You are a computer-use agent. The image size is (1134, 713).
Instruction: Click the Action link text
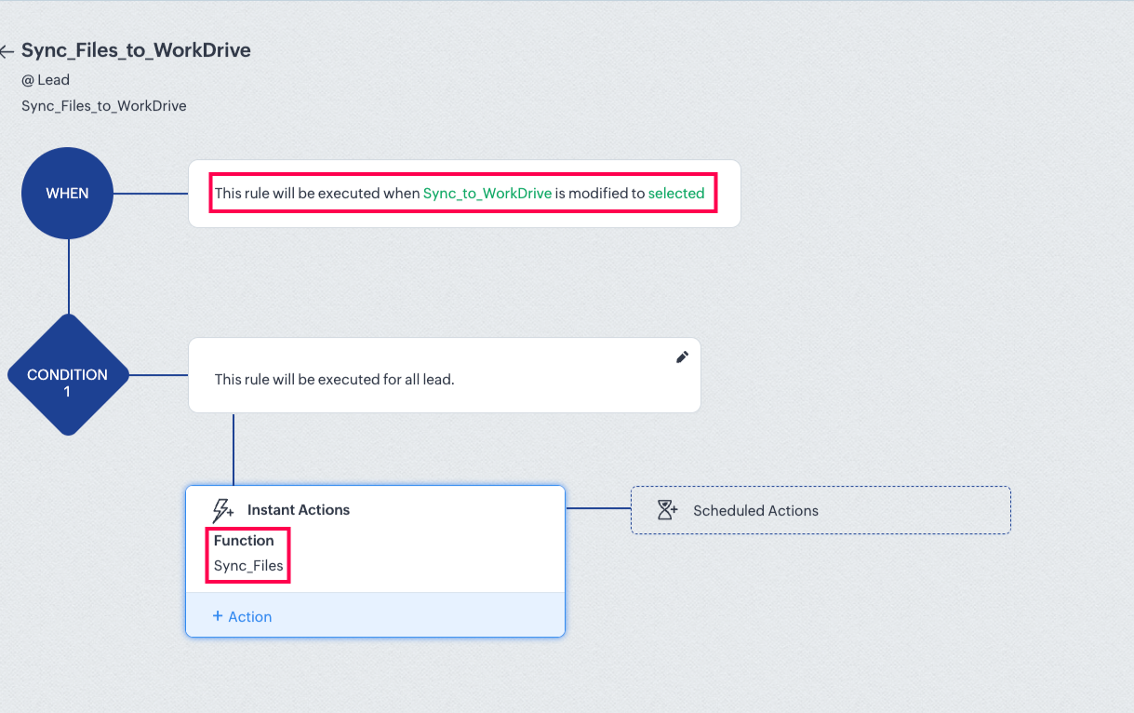250,616
